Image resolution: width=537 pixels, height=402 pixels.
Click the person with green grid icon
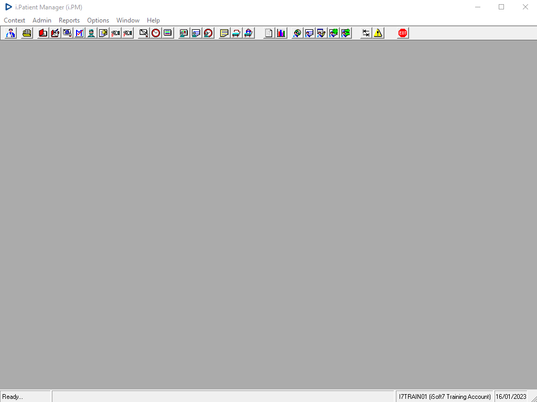pyautogui.click(x=333, y=33)
